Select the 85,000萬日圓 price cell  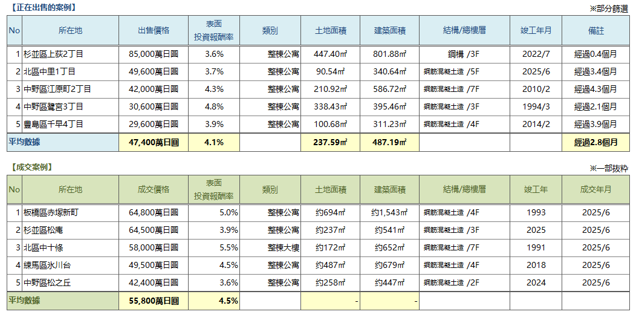[154, 54]
